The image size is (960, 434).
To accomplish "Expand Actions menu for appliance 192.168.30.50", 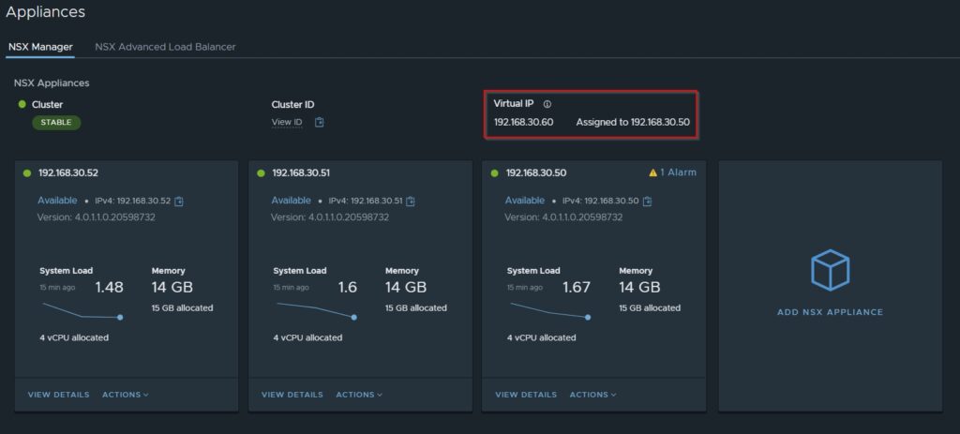I will 592,395.
